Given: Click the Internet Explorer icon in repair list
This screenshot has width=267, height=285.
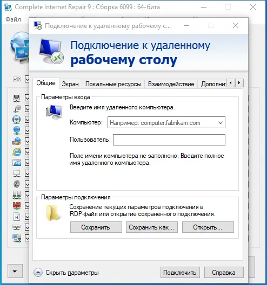Looking at the screenshot, I should (17, 152).
